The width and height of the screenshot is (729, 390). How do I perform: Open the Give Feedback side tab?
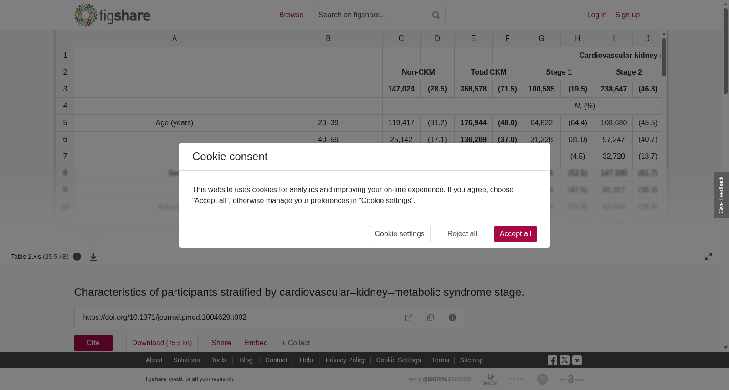tap(721, 195)
